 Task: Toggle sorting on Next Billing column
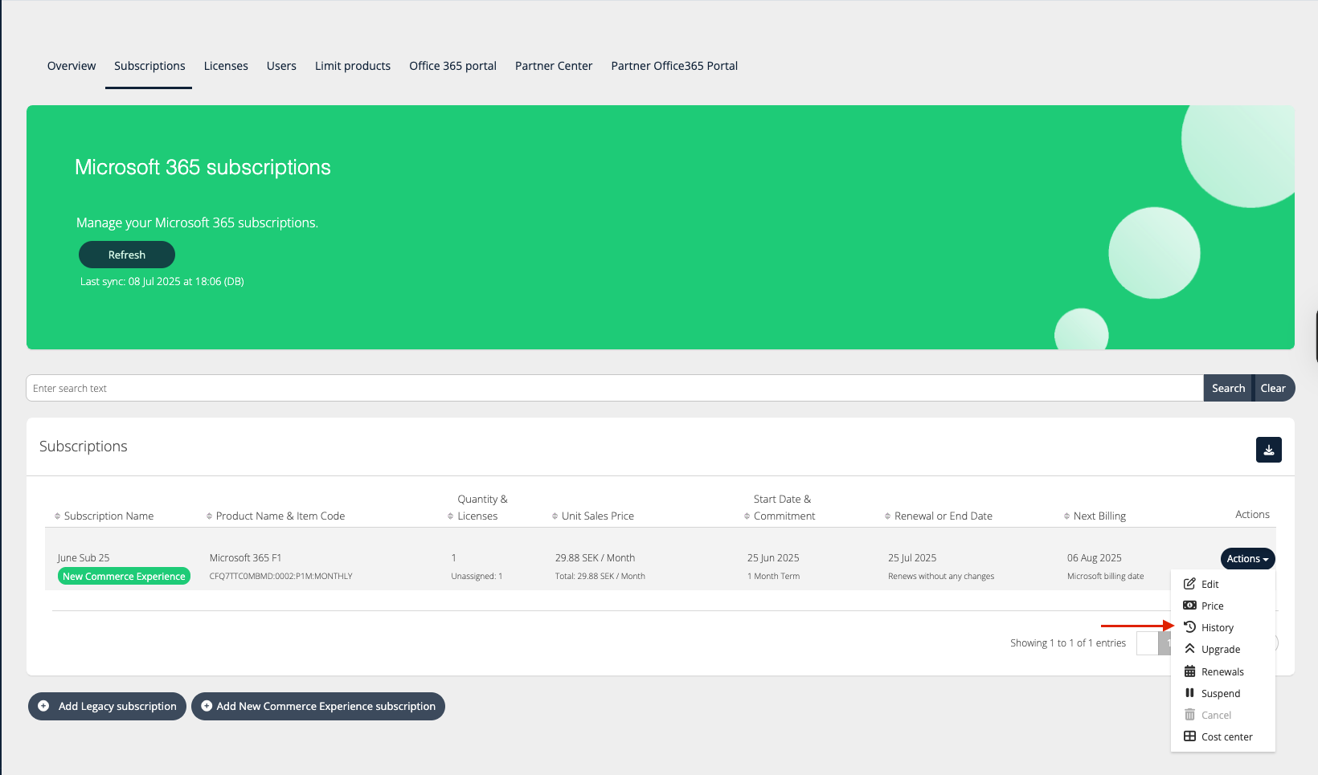click(x=1067, y=516)
